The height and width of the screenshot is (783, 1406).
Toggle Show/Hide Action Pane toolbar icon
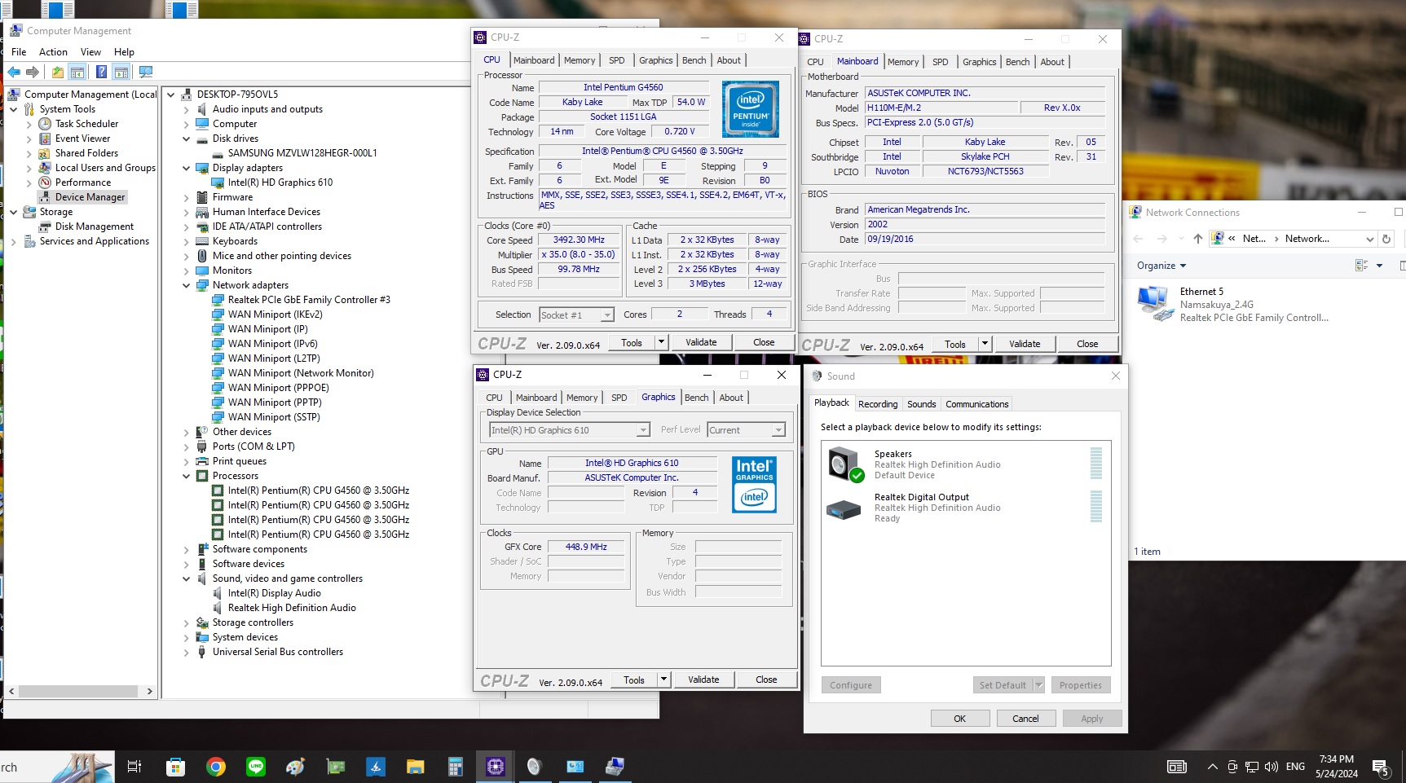point(121,72)
